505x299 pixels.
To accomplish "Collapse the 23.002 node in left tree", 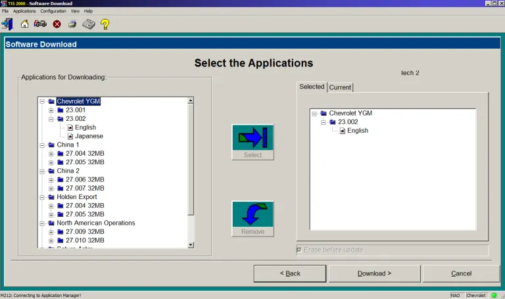I will tap(51, 119).
